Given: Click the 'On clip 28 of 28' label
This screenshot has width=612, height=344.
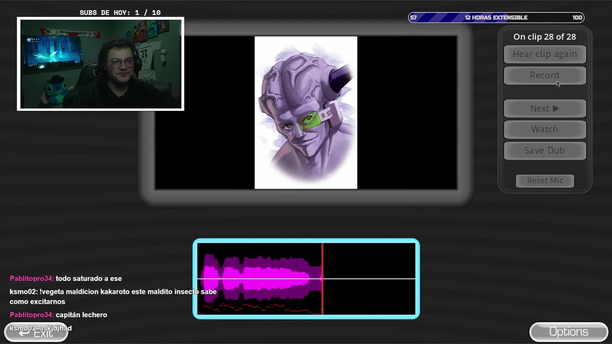Looking at the screenshot, I should point(545,37).
